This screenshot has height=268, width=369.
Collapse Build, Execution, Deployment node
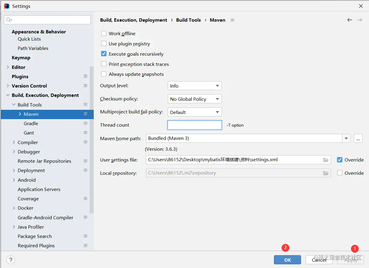(8, 95)
